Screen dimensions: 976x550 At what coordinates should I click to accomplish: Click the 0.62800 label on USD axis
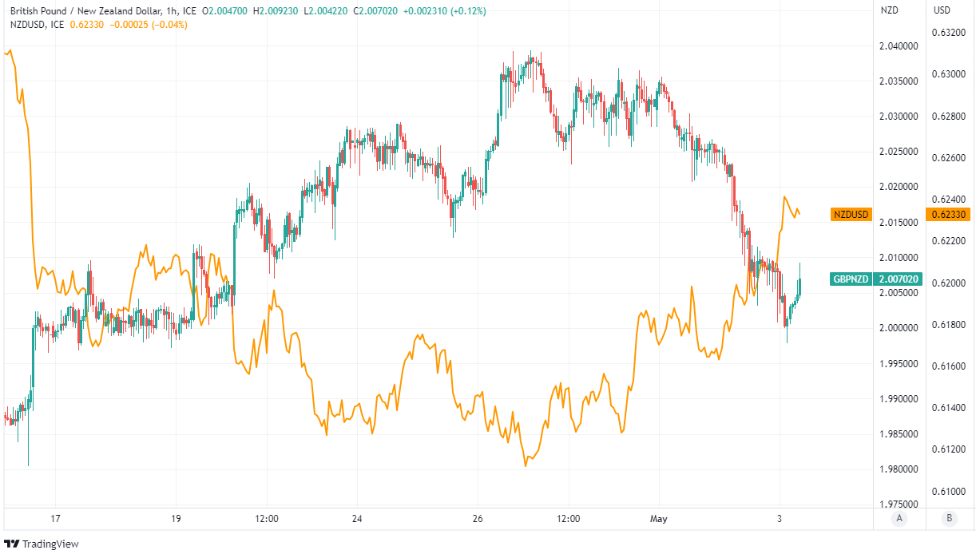point(949,117)
